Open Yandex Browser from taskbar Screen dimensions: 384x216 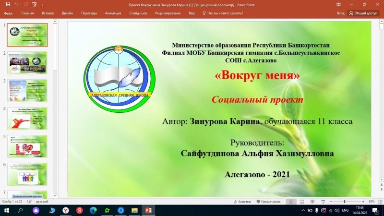tap(66, 210)
